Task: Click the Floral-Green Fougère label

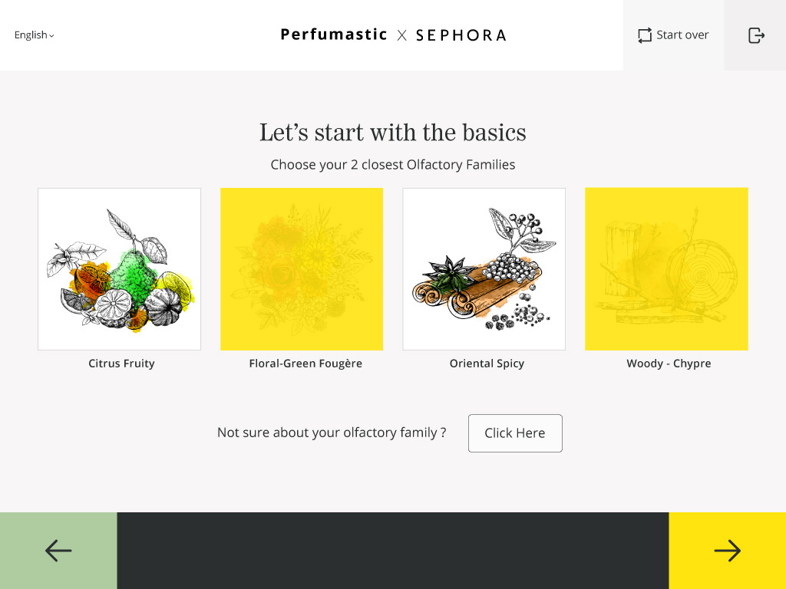Action: click(305, 364)
